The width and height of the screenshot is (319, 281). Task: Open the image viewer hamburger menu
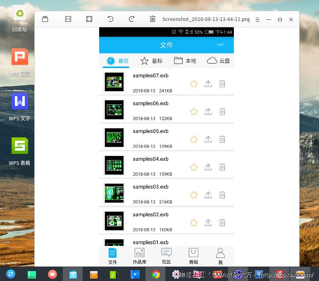point(257,19)
